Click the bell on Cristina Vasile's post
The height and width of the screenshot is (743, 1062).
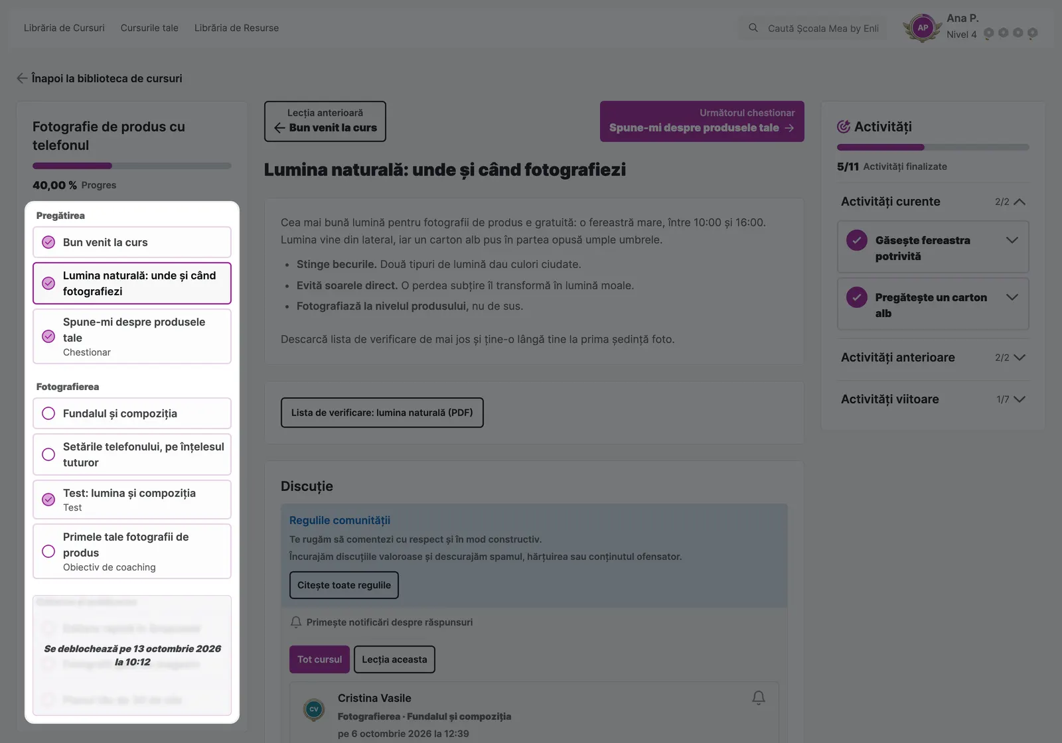tap(759, 697)
